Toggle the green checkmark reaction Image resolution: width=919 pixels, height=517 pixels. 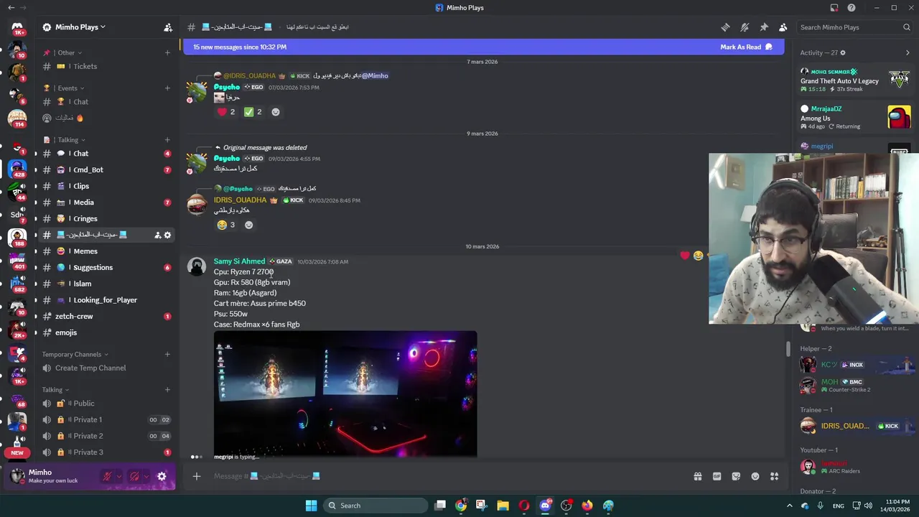tap(253, 112)
